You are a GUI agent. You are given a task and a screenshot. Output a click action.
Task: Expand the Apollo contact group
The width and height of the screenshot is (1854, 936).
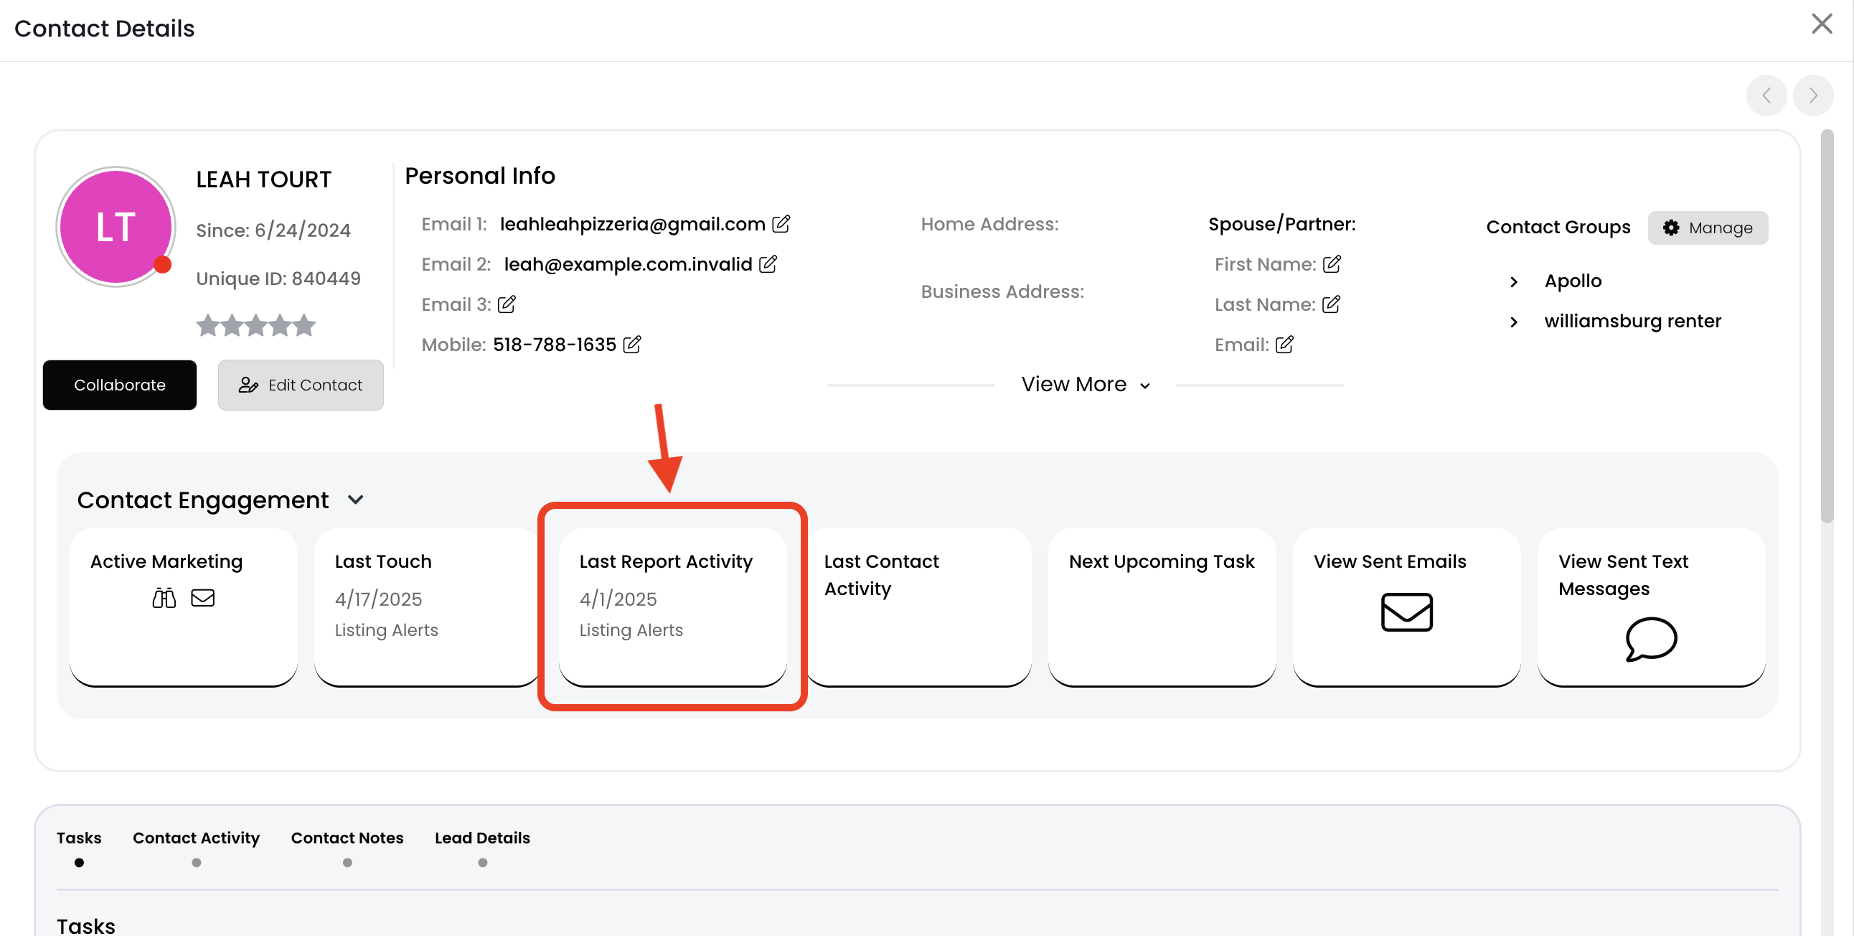click(x=1514, y=281)
